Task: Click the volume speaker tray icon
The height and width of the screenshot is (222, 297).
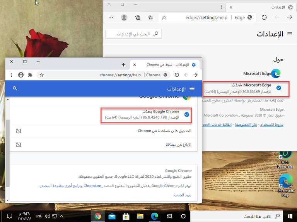Action: point(47,216)
